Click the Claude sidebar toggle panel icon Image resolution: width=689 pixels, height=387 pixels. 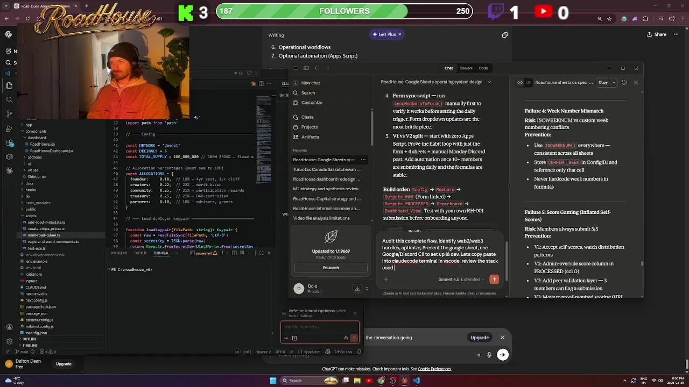306,68
